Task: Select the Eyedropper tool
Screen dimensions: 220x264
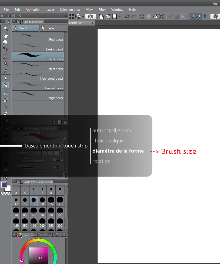Action: click(6, 70)
